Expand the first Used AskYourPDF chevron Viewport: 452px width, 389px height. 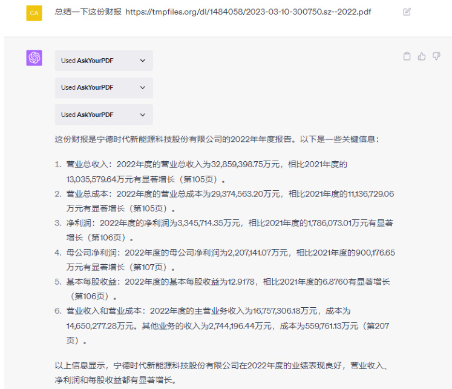point(143,61)
